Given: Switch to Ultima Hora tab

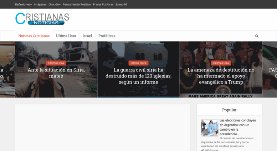Looking at the screenshot, I should point(66,36).
